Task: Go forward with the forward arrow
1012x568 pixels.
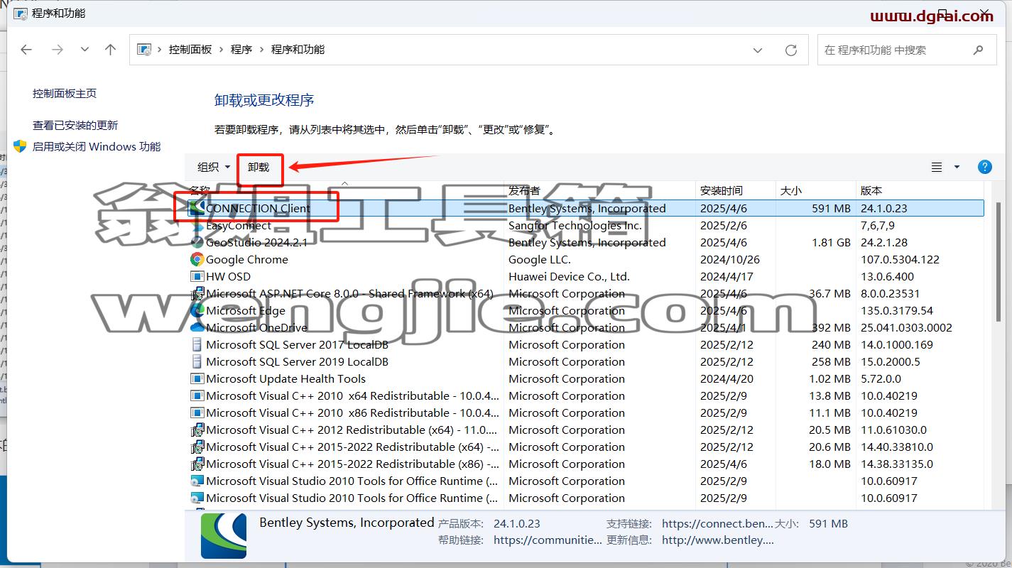Action: tap(58, 50)
